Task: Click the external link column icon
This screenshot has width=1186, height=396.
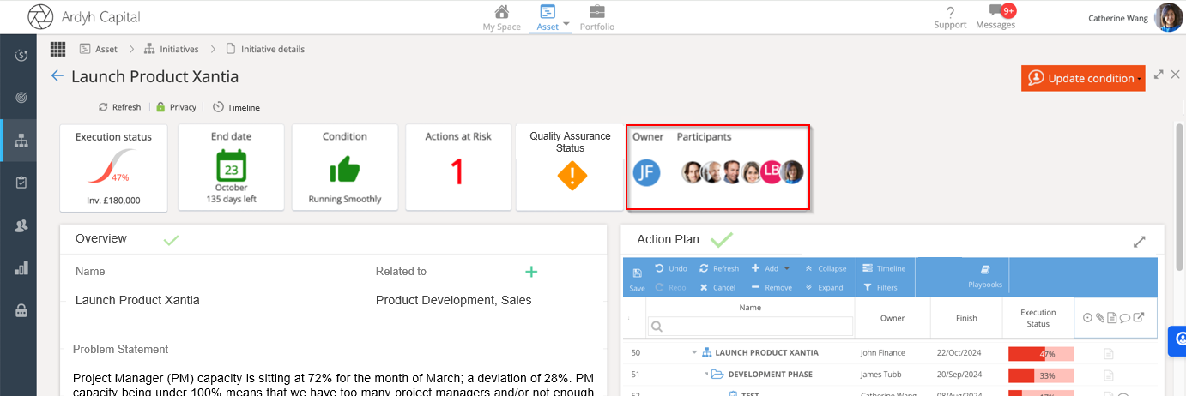Action: pos(1139,318)
